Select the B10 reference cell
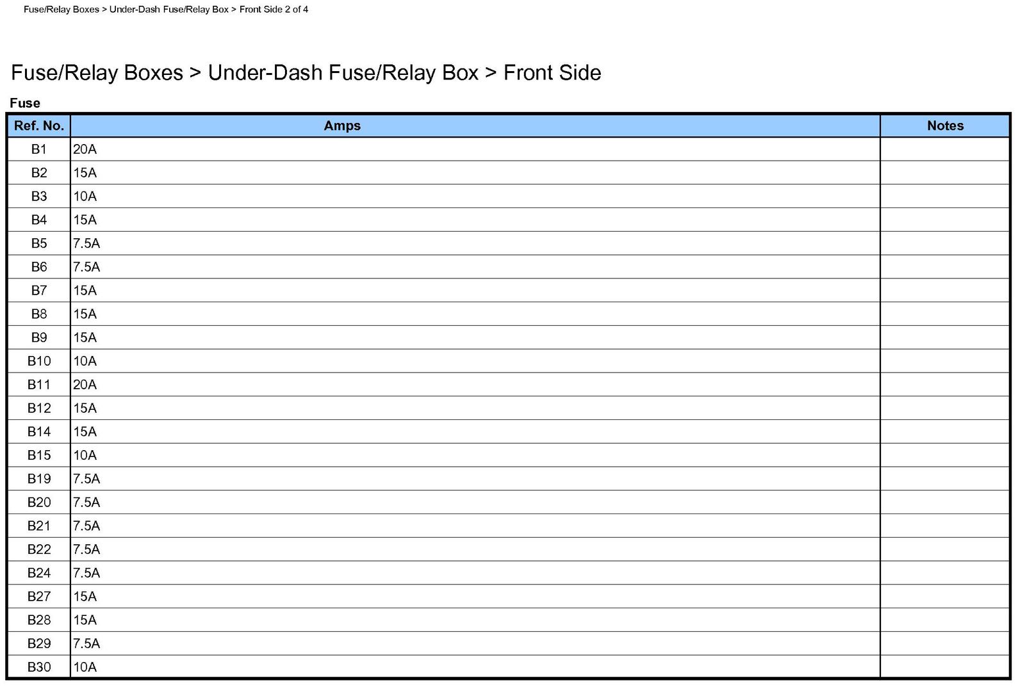This screenshot has width=1018, height=687. [x=39, y=361]
